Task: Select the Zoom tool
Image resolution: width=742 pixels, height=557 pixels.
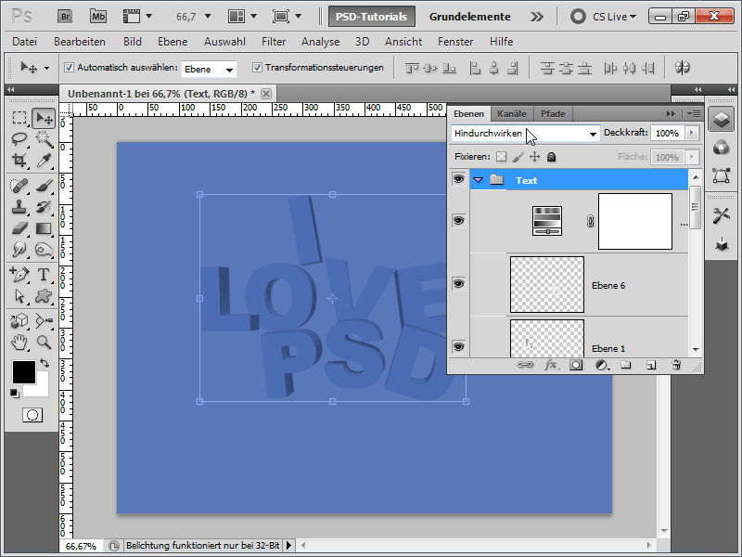Action: click(44, 342)
